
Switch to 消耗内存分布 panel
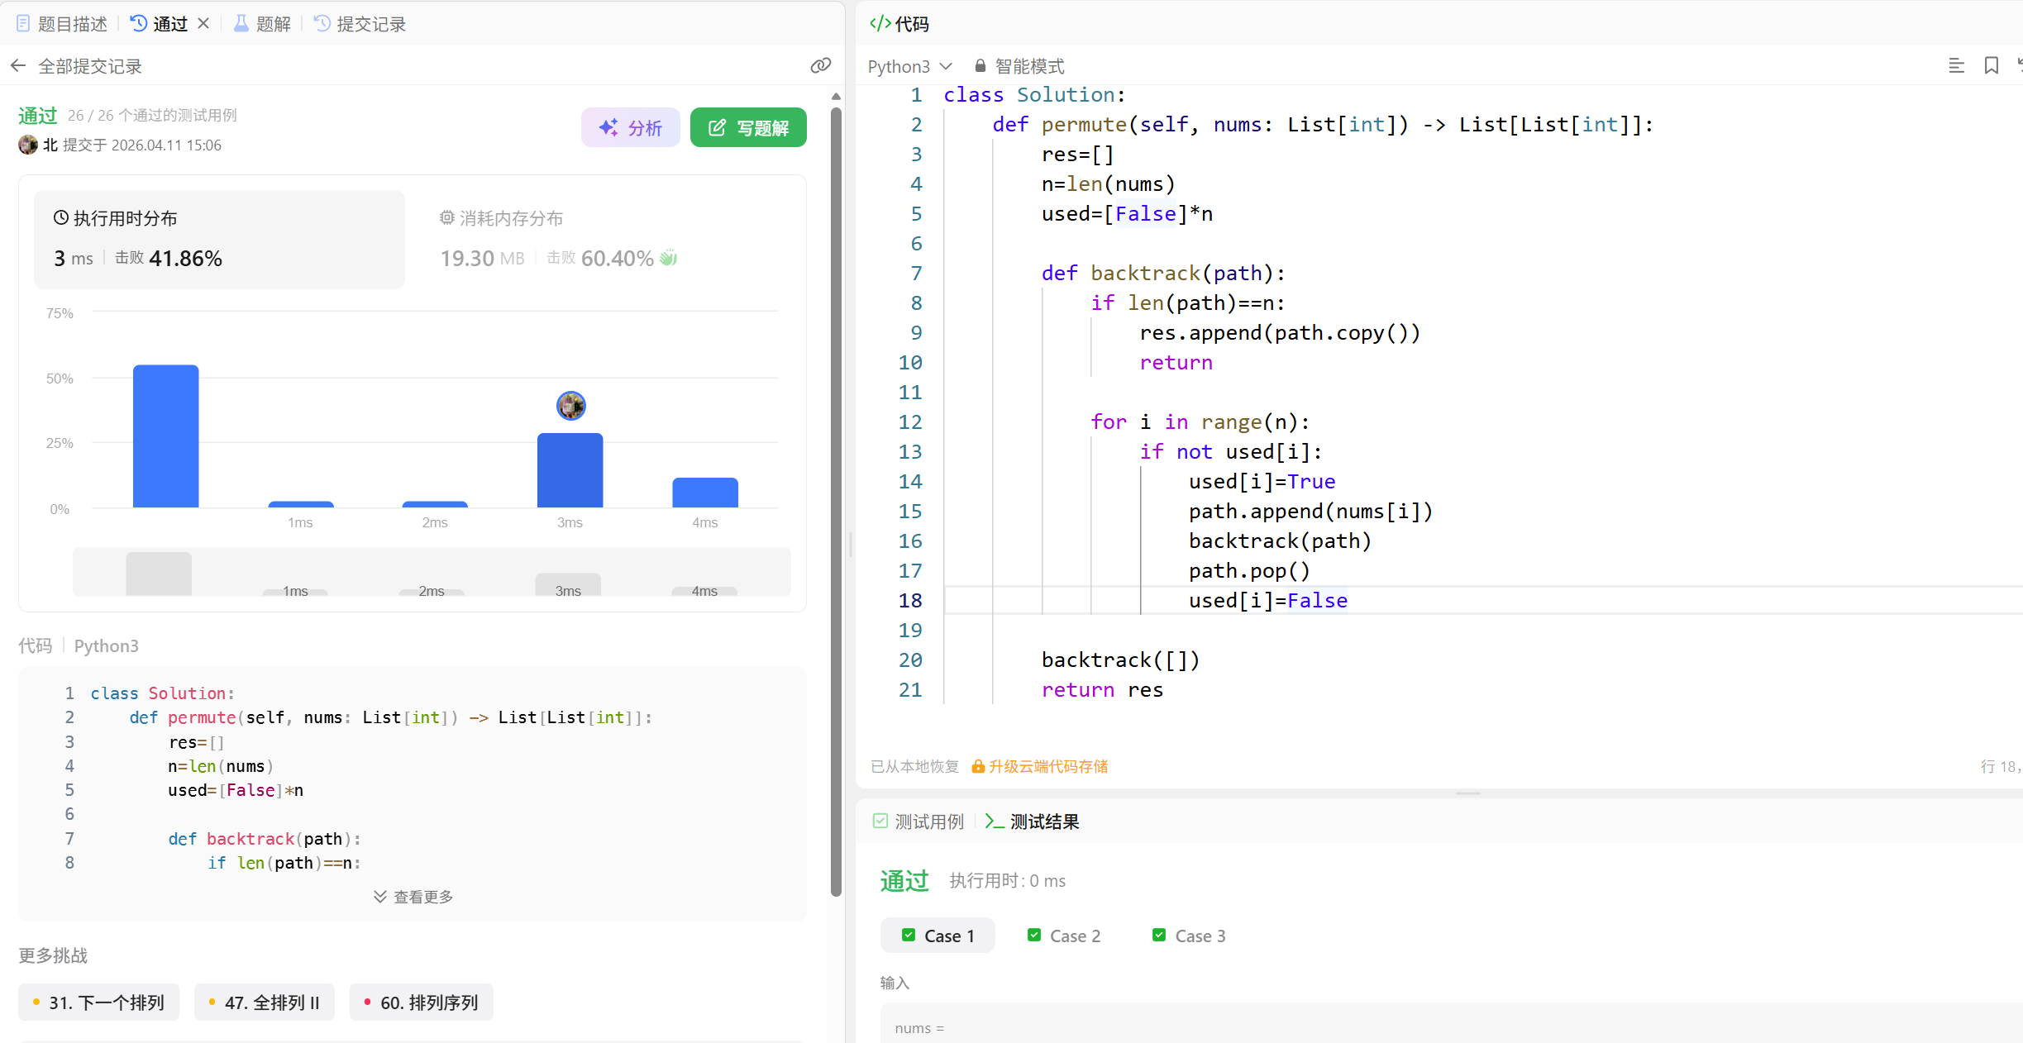[502, 218]
